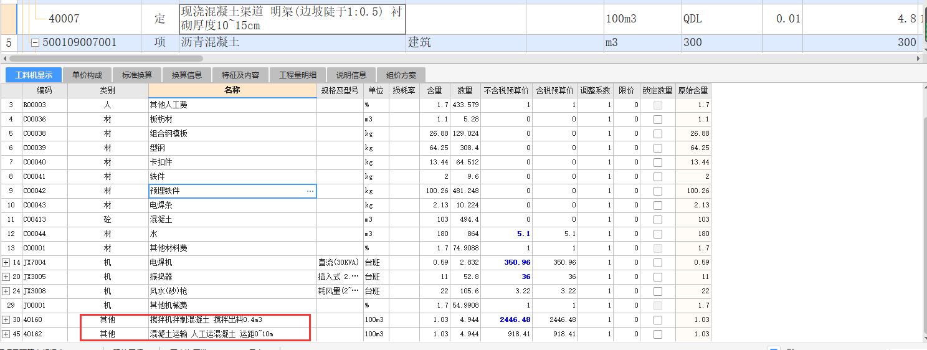Expand row 30 code 40160
This screenshot has width=927, height=350.
click(6, 320)
